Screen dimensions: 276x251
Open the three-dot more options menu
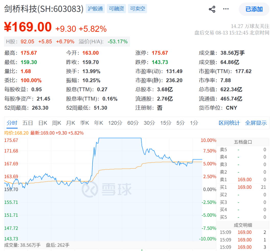coord(226,9)
